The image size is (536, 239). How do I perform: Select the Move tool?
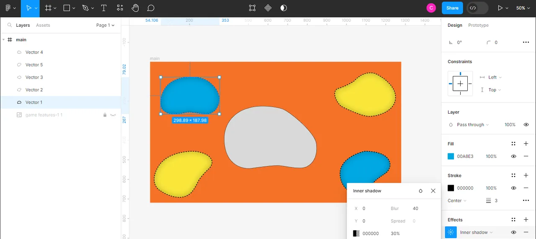pos(28,8)
